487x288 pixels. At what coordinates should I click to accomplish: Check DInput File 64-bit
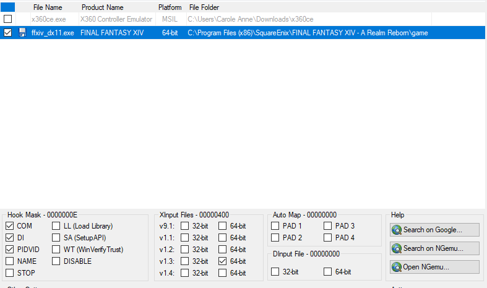[x=328, y=272]
